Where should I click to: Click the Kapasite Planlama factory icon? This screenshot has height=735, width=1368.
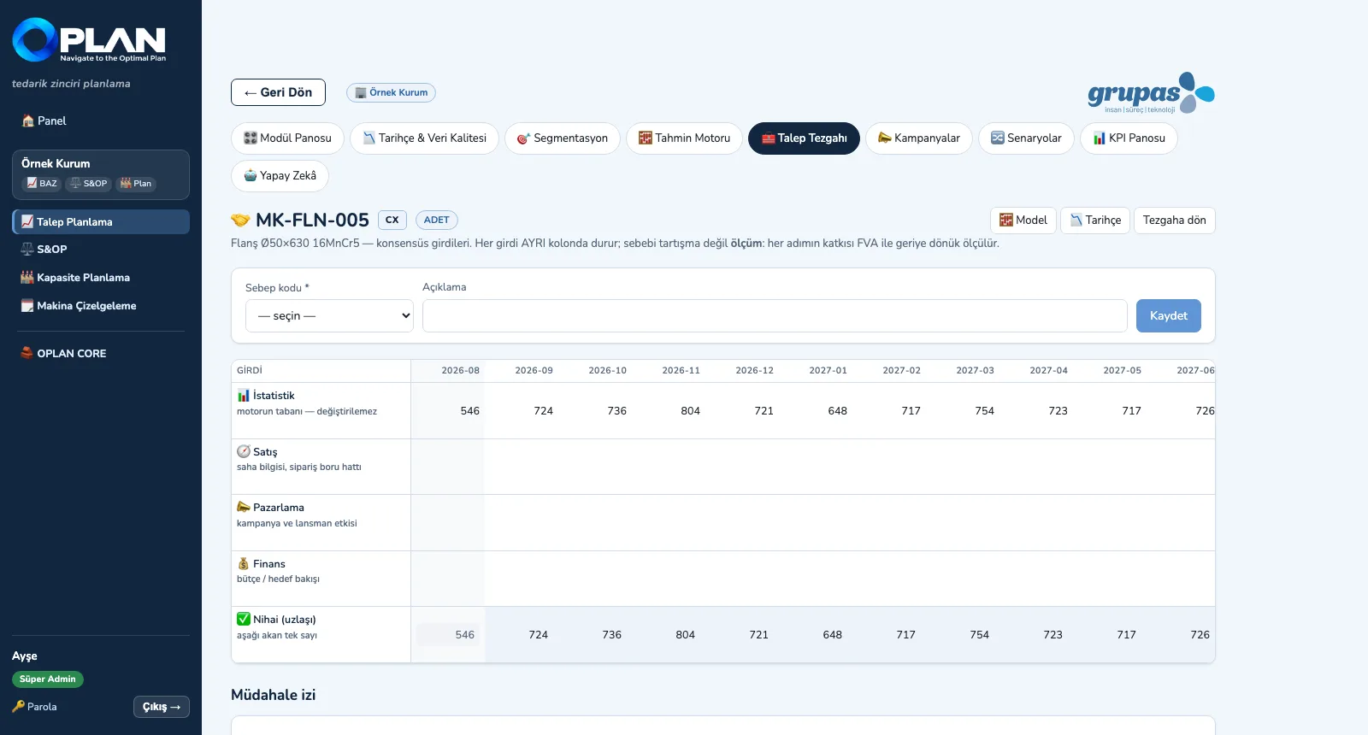coord(27,278)
